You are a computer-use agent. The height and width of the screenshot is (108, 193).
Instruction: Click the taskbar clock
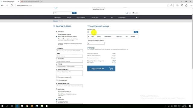pos(184,106)
